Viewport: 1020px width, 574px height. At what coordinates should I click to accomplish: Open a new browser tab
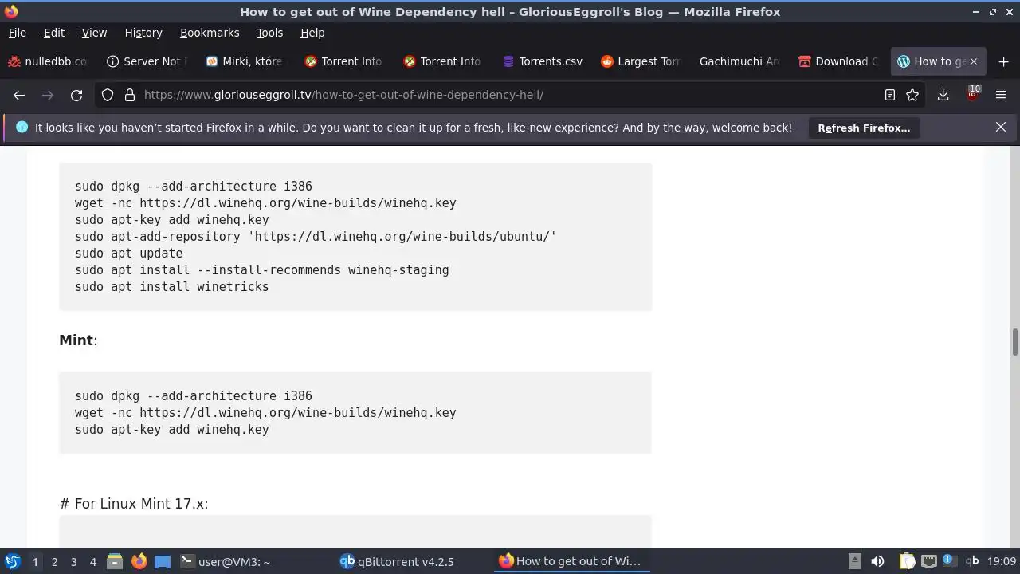point(1003,61)
